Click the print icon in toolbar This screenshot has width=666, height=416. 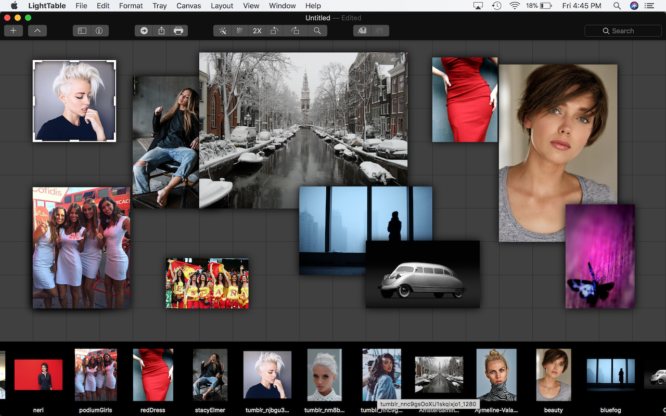178,31
